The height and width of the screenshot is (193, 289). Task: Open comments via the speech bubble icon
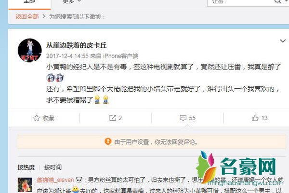point(183,118)
